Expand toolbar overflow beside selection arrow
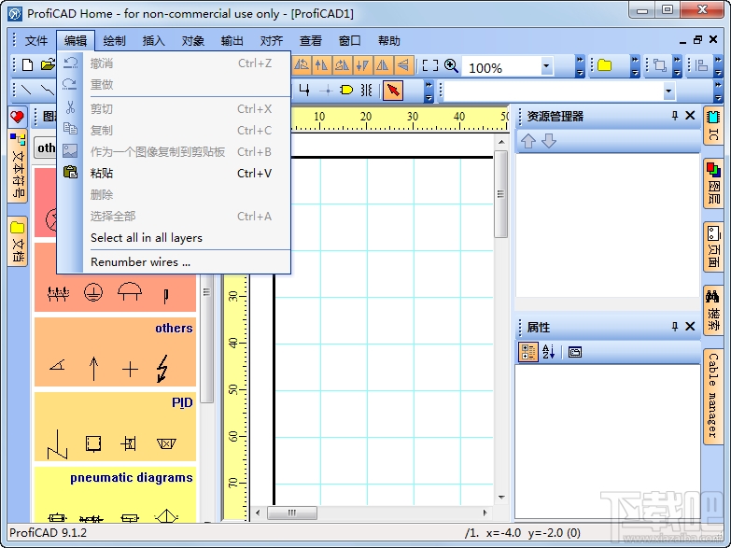The width and height of the screenshot is (731, 548). (x=429, y=91)
